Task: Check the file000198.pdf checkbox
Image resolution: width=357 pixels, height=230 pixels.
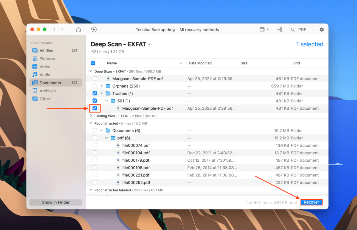Action: (95, 168)
